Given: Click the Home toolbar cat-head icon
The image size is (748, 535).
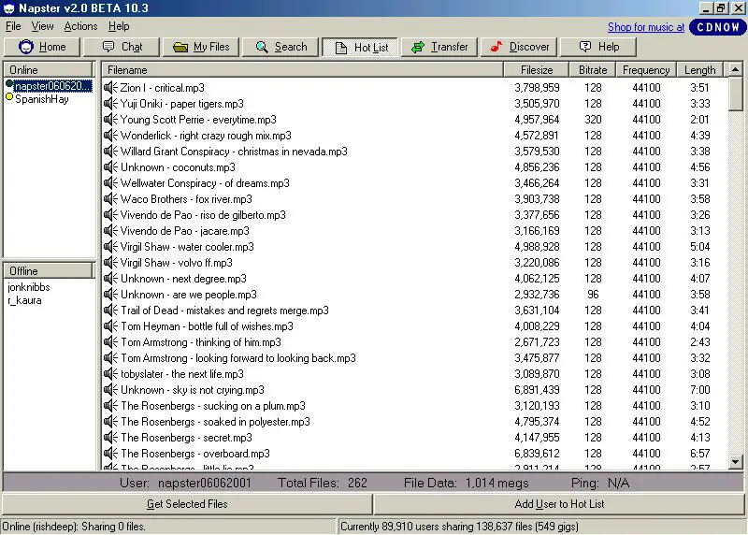Looking at the screenshot, I should click(x=26, y=47).
